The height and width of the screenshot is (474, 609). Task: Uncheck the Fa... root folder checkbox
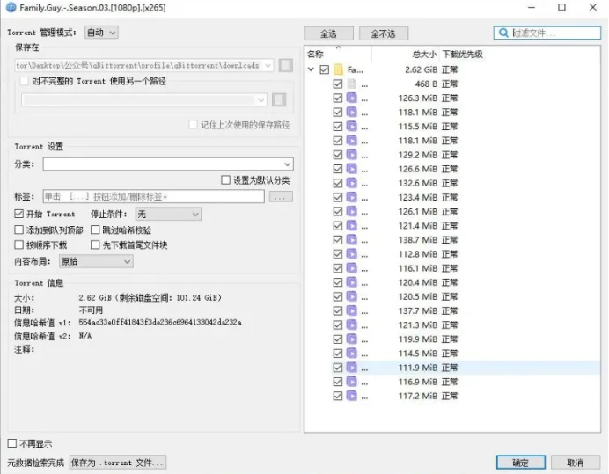[325, 69]
